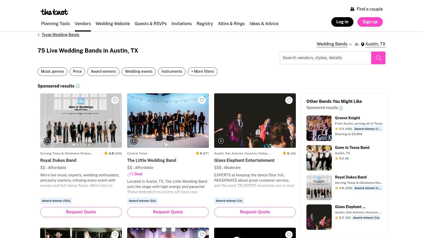Click the 'Starting at $3,500' text
Image resolution: width=423 pixels, height=238 pixels.
coord(349,134)
